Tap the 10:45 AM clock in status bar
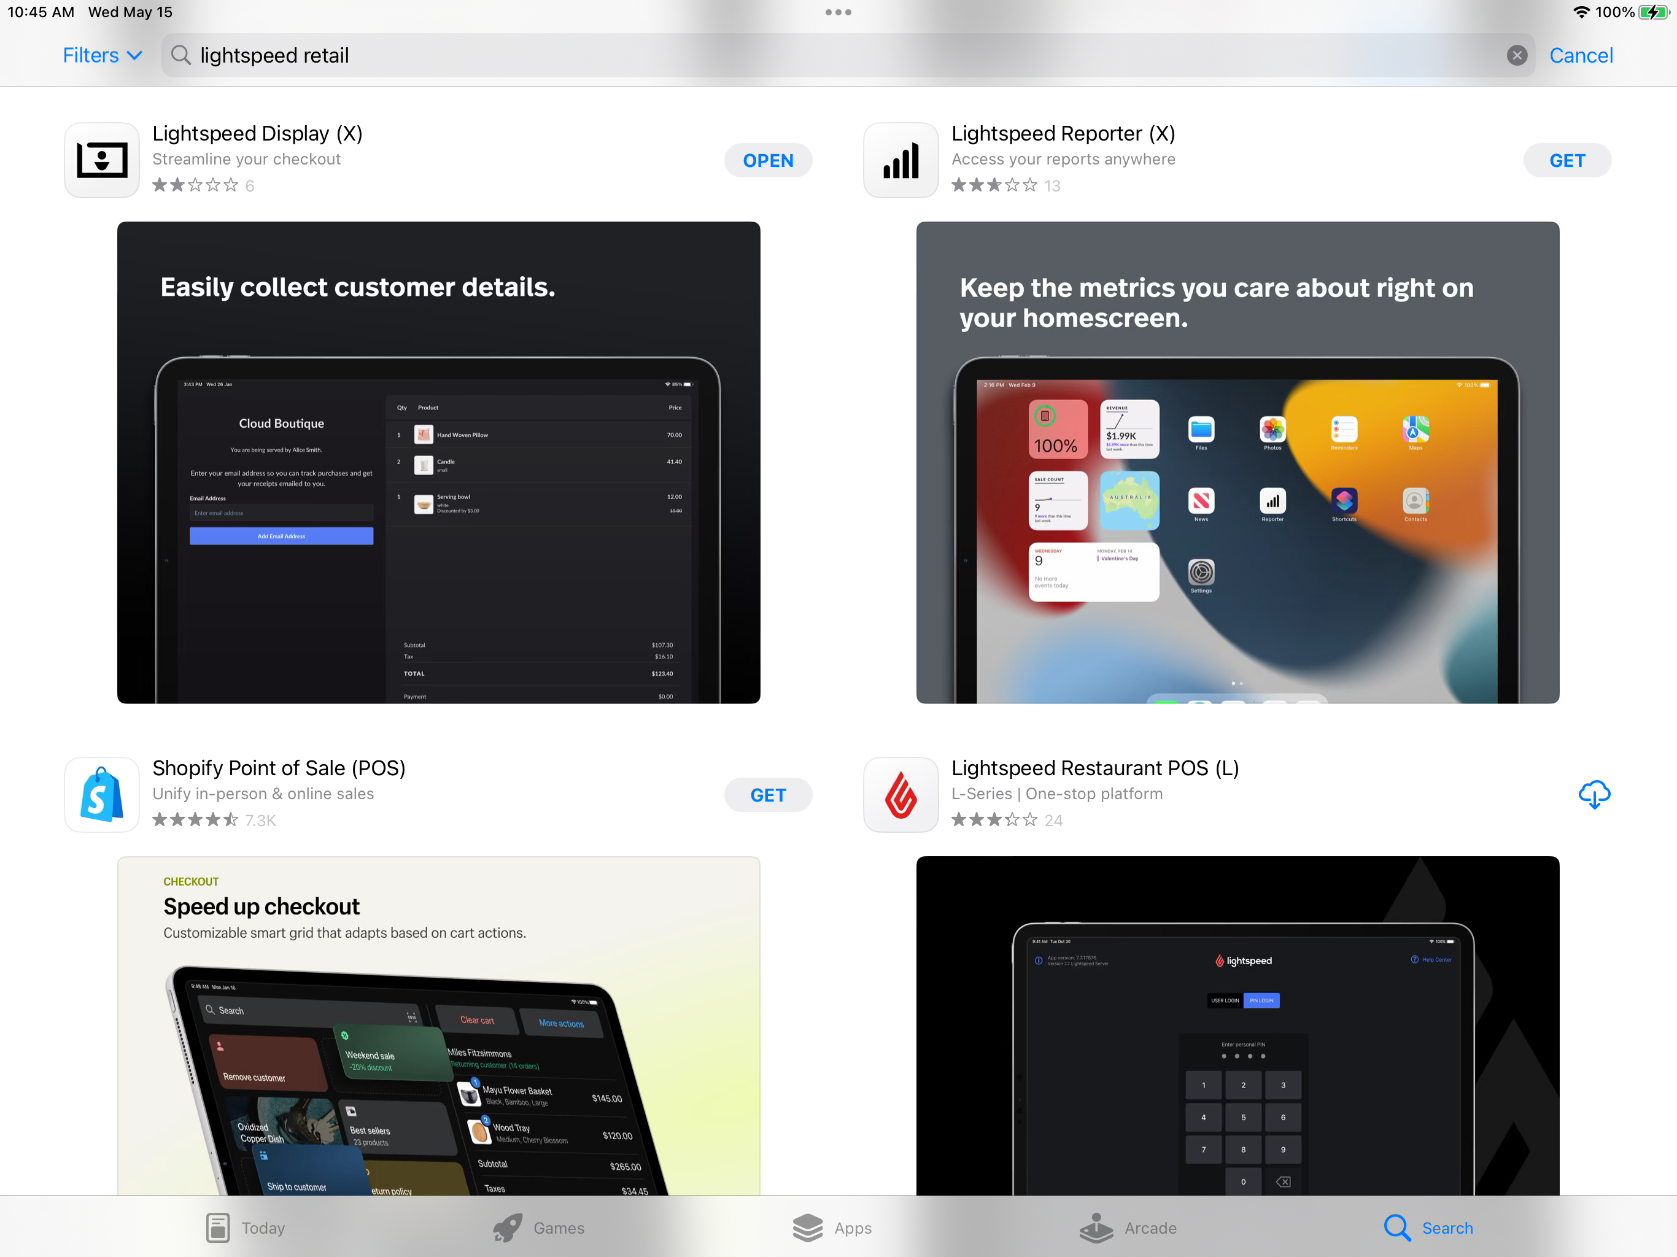Screen dimensions: 1677x1257 coord(41,12)
